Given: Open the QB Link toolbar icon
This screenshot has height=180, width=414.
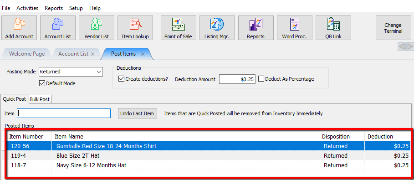Looking at the screenshot, I should coord(333,28).
